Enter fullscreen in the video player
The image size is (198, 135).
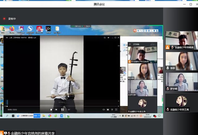coord(116,110)
